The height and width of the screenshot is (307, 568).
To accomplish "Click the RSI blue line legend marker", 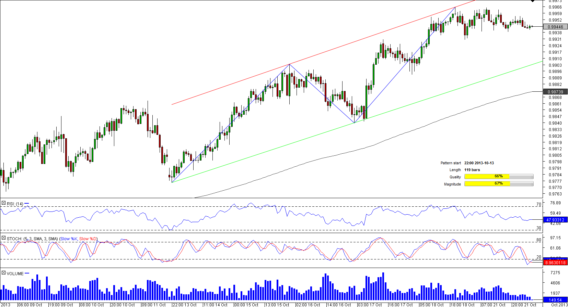I will click(x=27, y=204).
